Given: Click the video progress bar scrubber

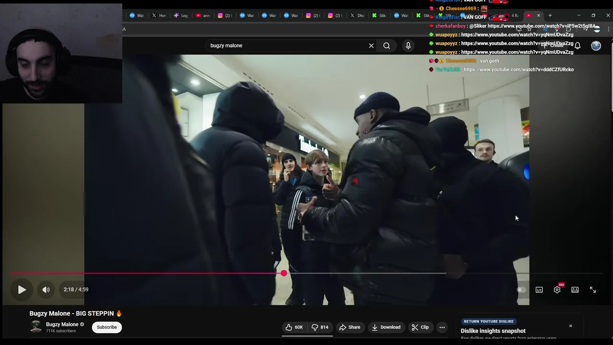Looking at the screenshot, I should [x=284, y=273].
